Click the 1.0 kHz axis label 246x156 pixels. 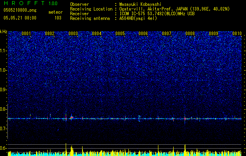click(3, 70)
